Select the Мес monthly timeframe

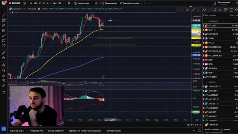(x=55, y=3)
